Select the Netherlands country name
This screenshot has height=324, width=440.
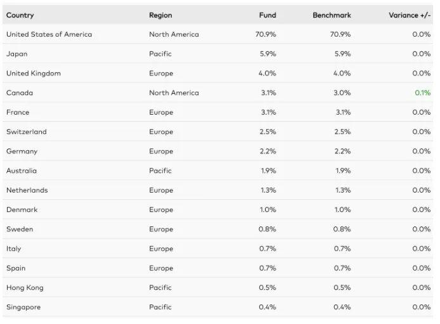[27, 190]
